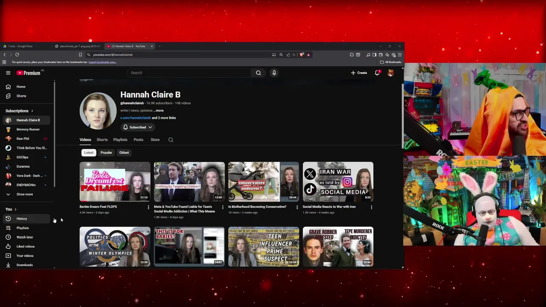Expand the Subscriptions section
Screen dimensions: 546x307
click(19, 111)
